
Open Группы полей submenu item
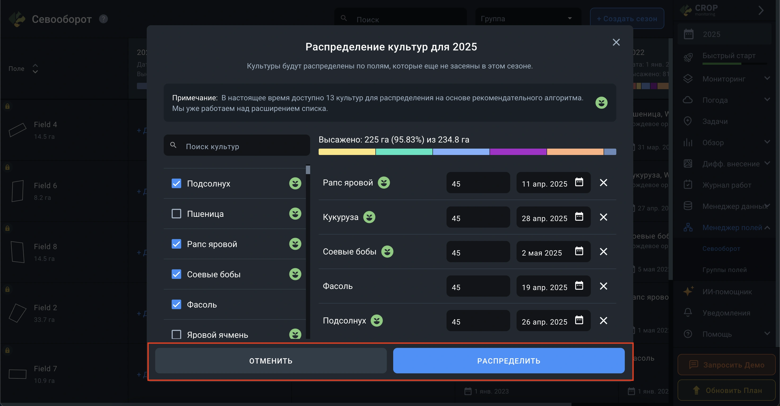point(724,270)
